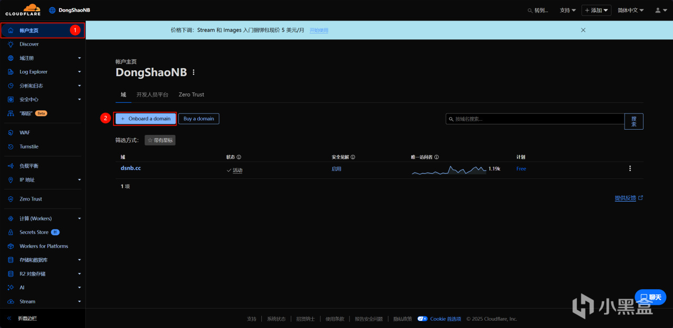
Task: Click the 计算 (Workers) icon
Action: pos(11,218)
